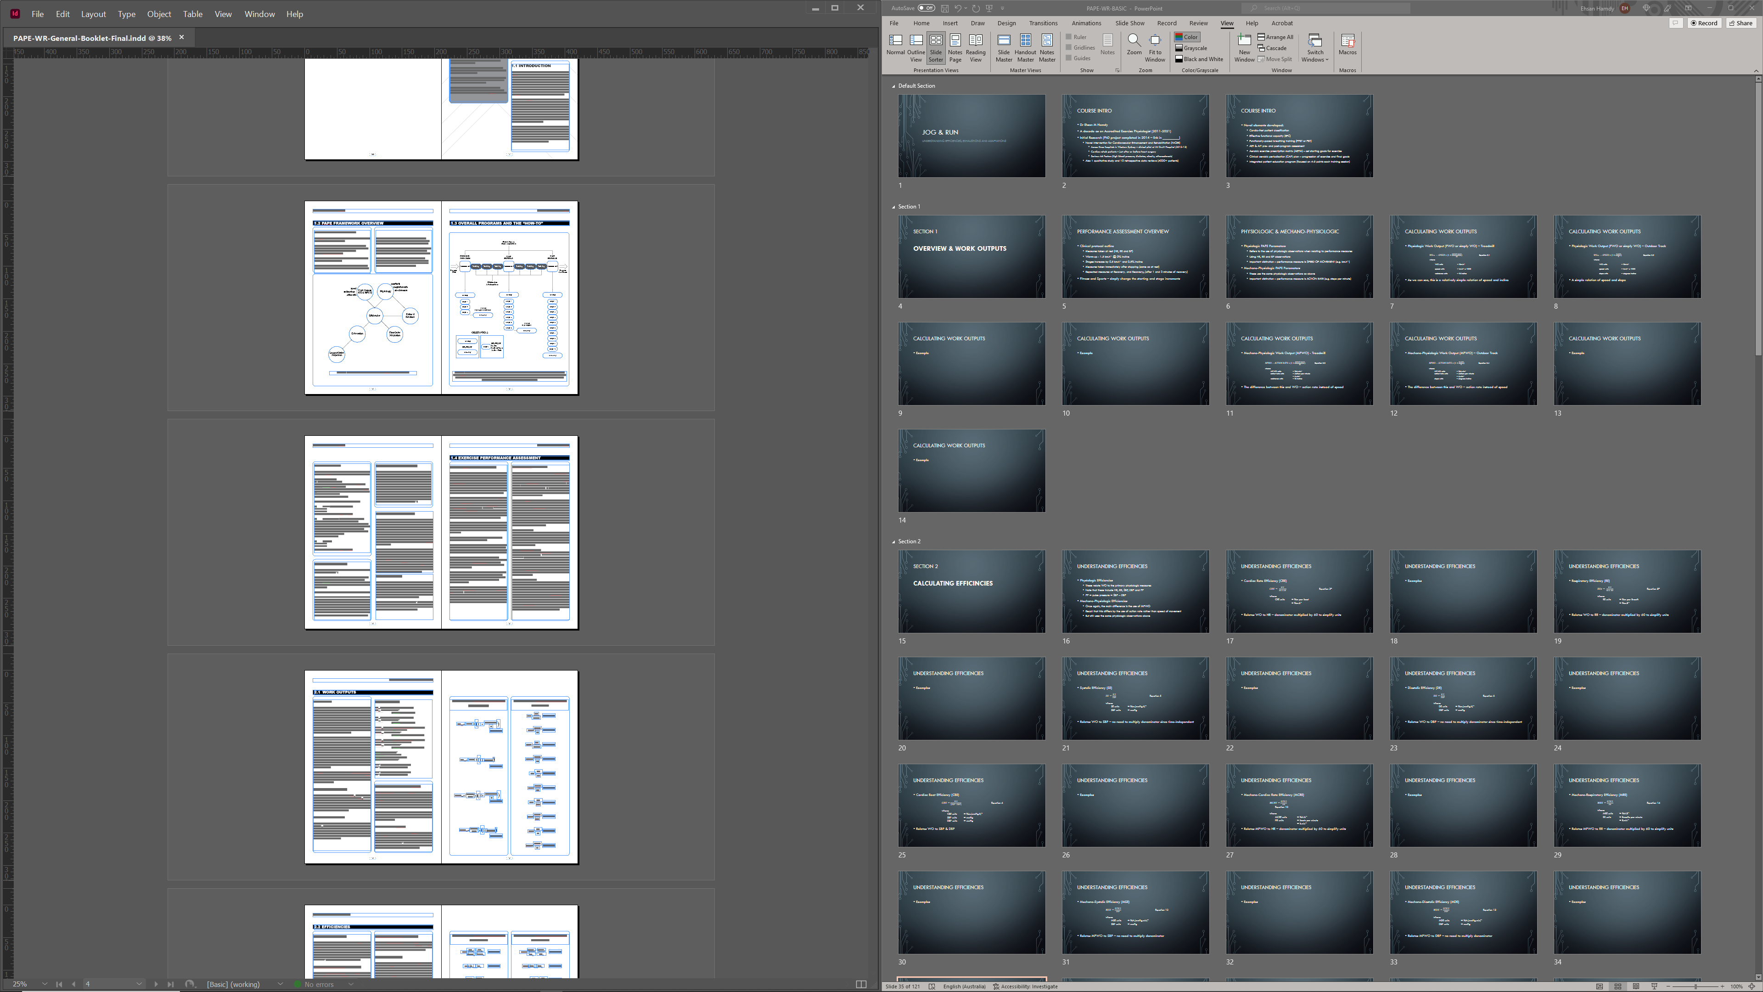Open the No errors preflight menu arrow
The height and width of the screenshot is (992, 1763).
tap(350, 985)
